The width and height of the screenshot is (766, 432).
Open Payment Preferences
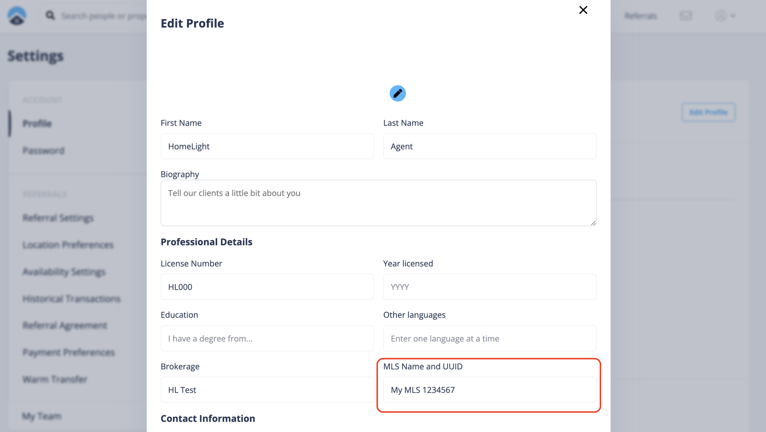coord(69,352)
